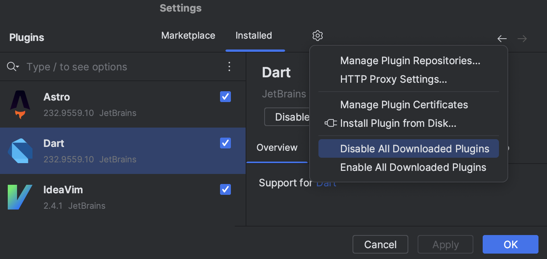The height and width of the screenshot is (259, 547).
Task: Click the back navigation arrow
Action: [x=502, y=39]
